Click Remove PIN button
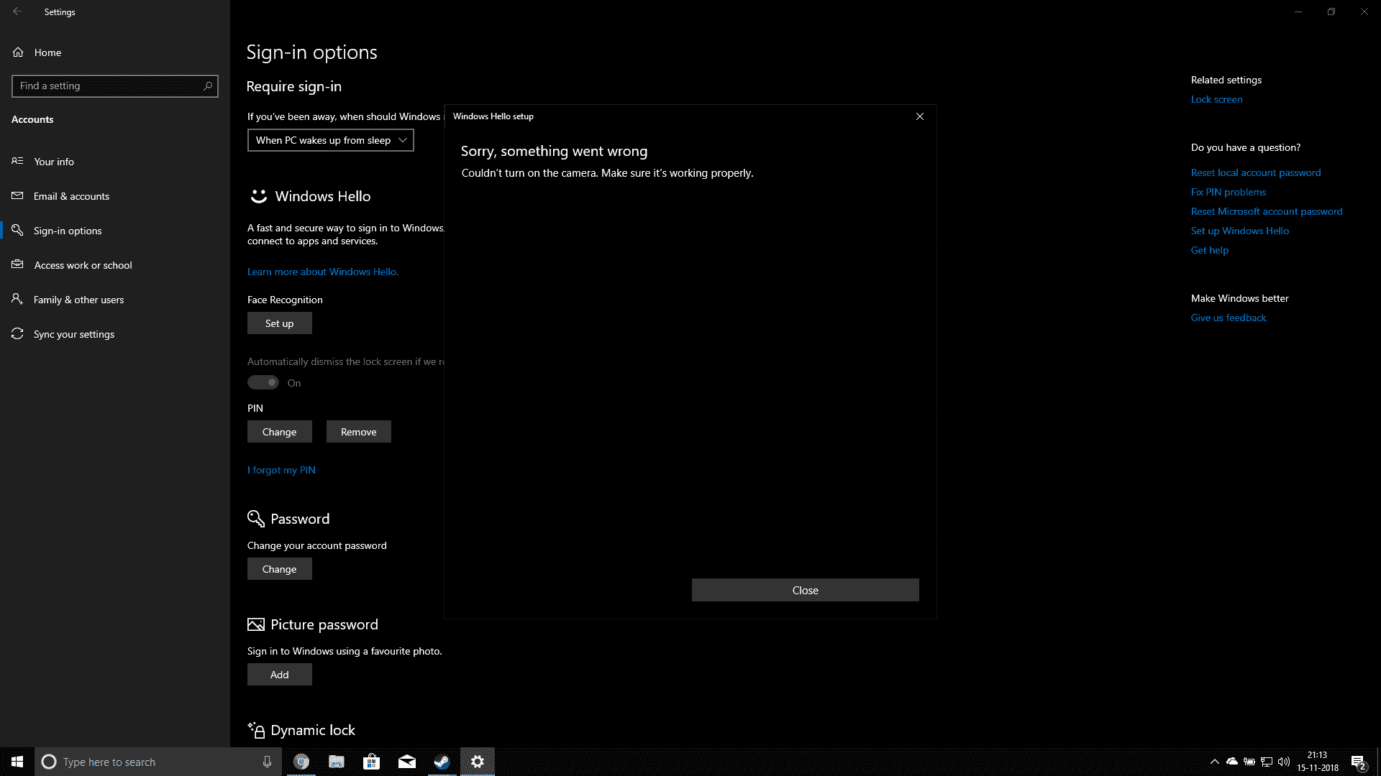 pyautogui.click(x=358, y=432)
